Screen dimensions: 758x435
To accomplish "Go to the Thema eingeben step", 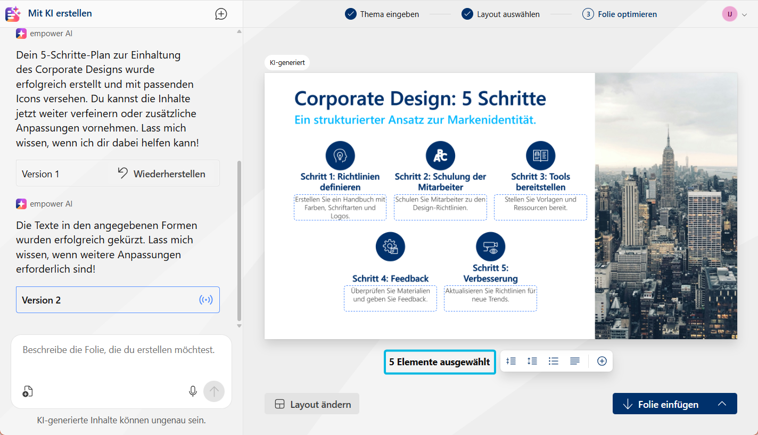I will (382, 14).
